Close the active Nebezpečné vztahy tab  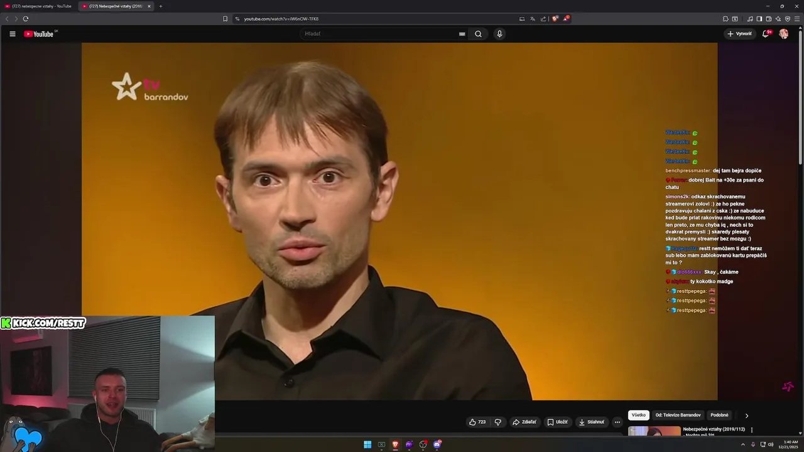click(x=149, y=6)
